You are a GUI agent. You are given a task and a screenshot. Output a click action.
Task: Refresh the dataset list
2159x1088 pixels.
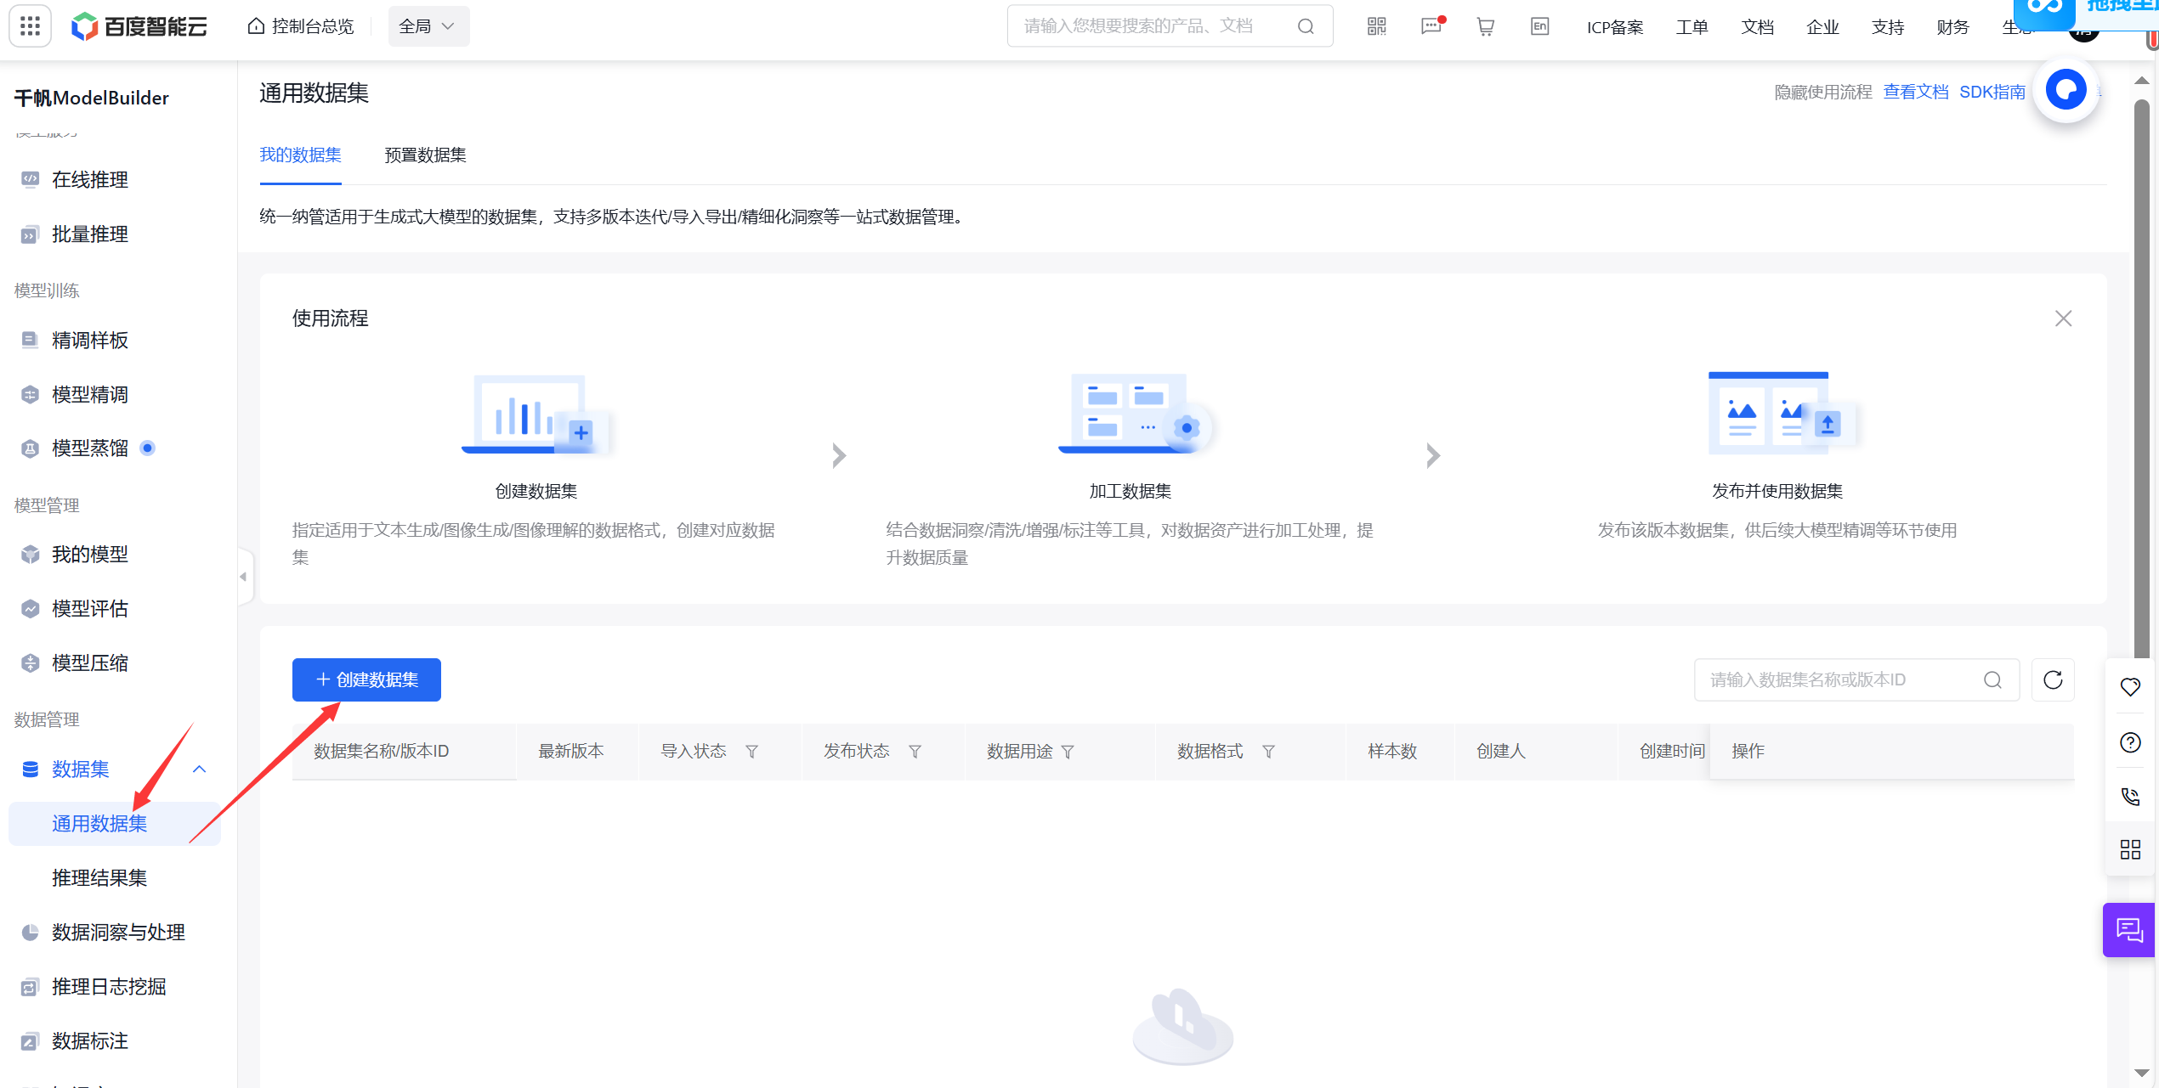[2053, 679]
